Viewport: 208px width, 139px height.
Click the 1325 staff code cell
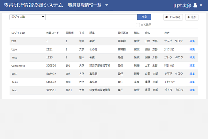pos(49,57)
